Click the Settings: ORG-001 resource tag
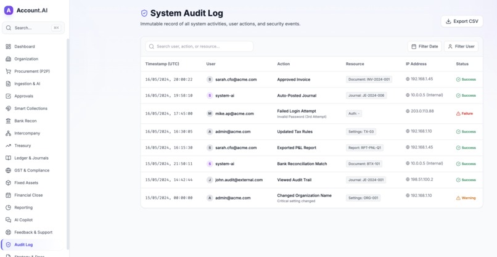Viewport: 497px width, 257px height. click(x=363, y=198)
